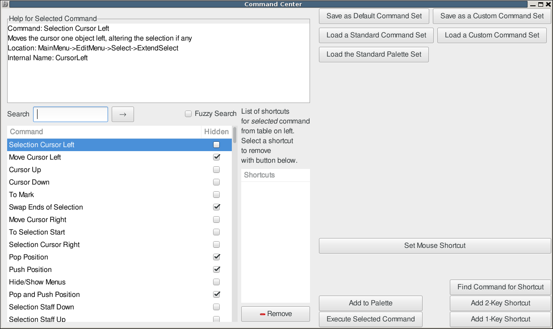Toggle Hidden checkbox for Selection Cursor Left

(x=217, y=144)
